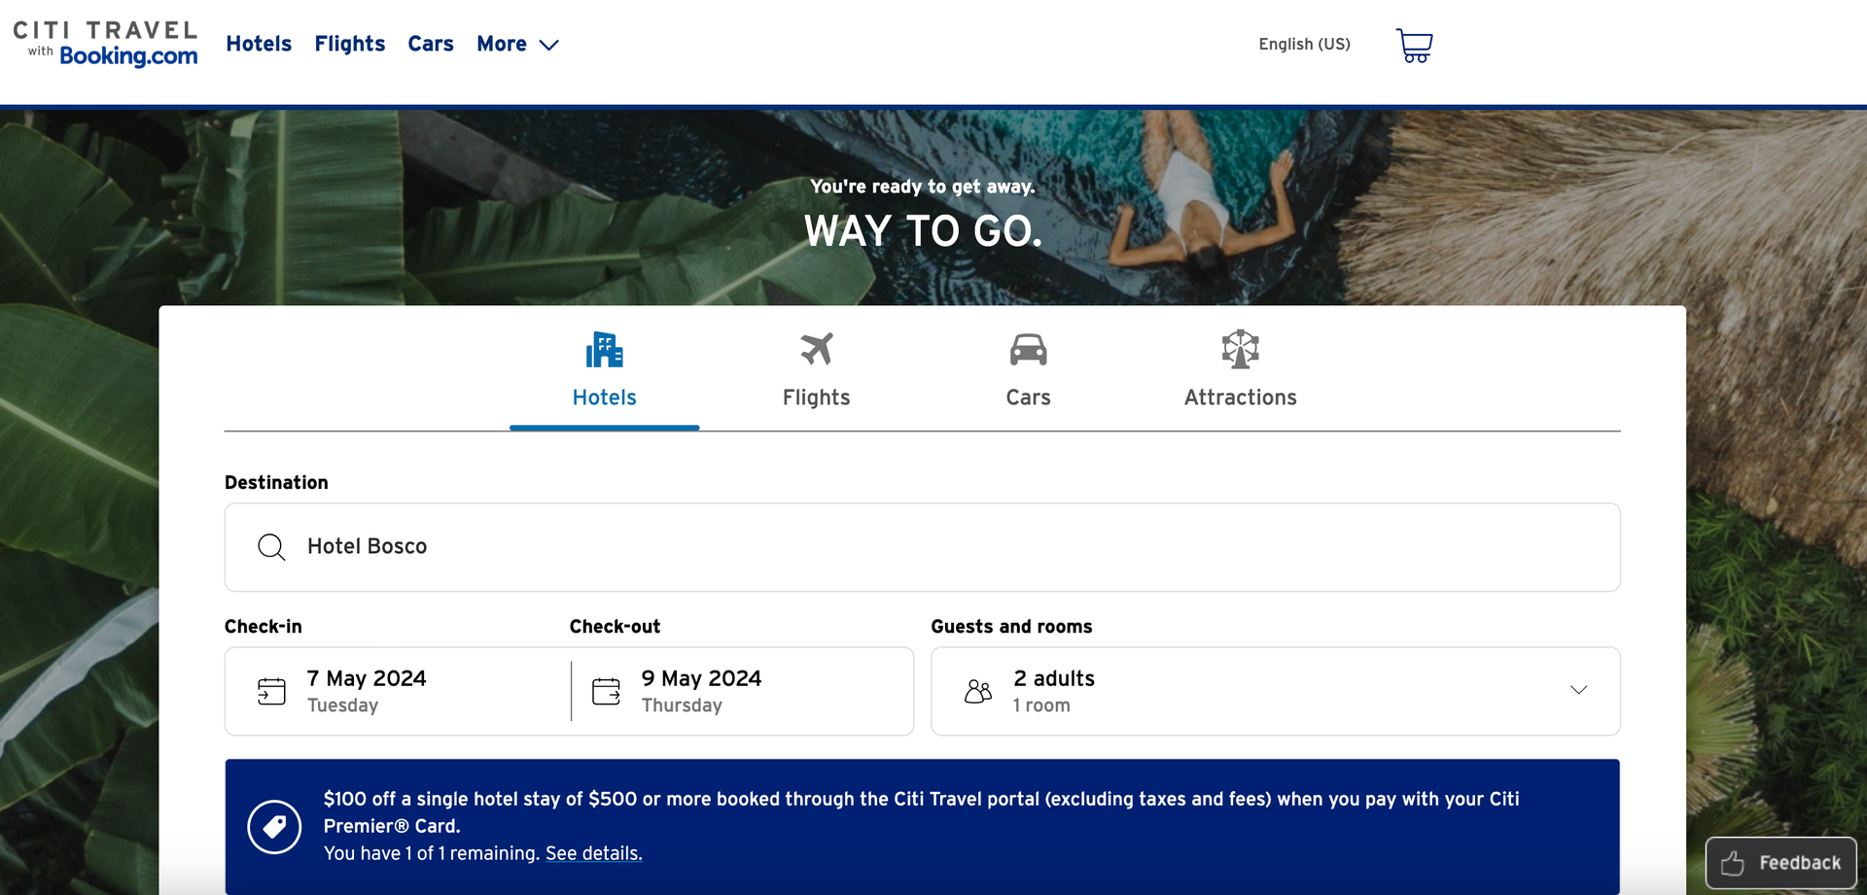This screenshot has width=1867, height=895.
Task: Click the check-in calendar icon
Action: pyautogui.click(x=271, y=691)
